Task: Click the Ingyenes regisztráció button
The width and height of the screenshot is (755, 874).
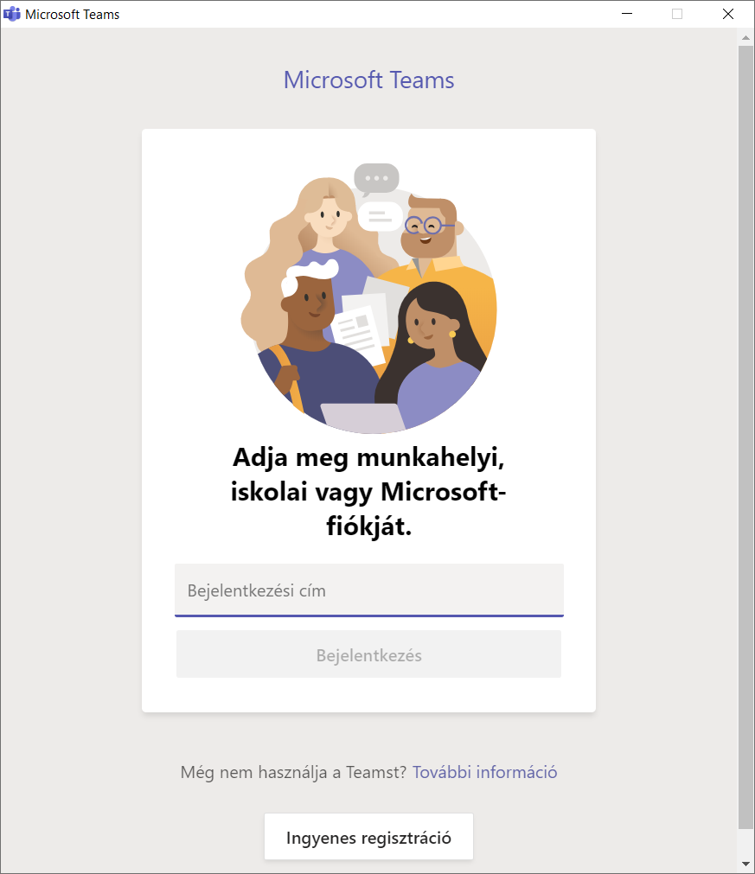Action: (368, 837)
